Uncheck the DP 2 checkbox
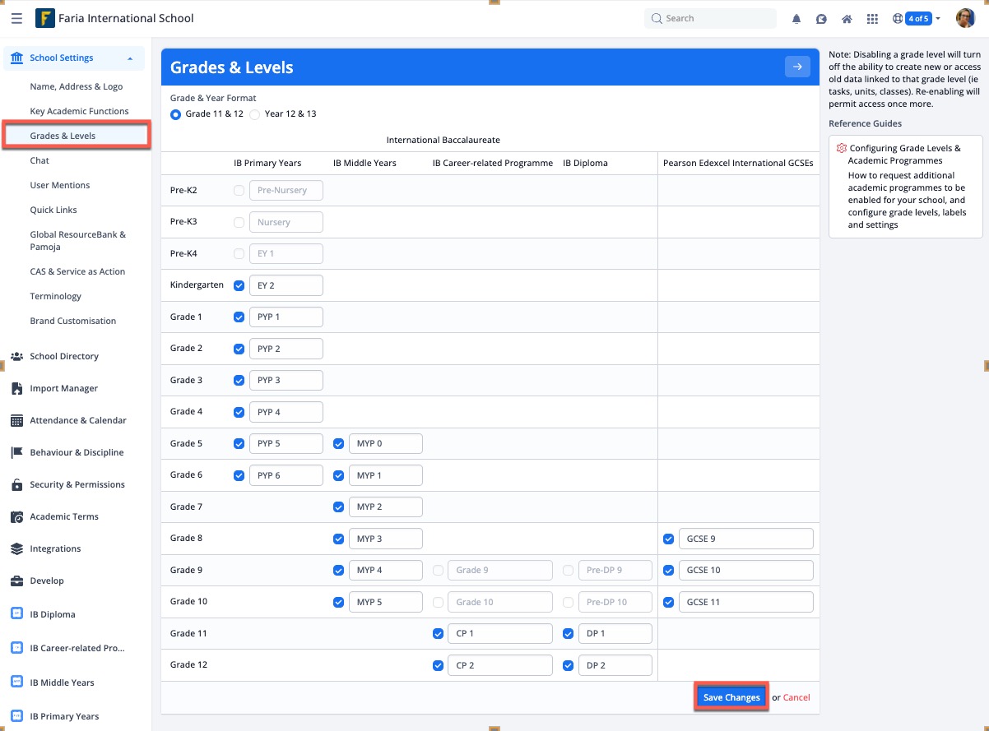The width and height of the screenshot is (989, 731). (x=569, y=665)
